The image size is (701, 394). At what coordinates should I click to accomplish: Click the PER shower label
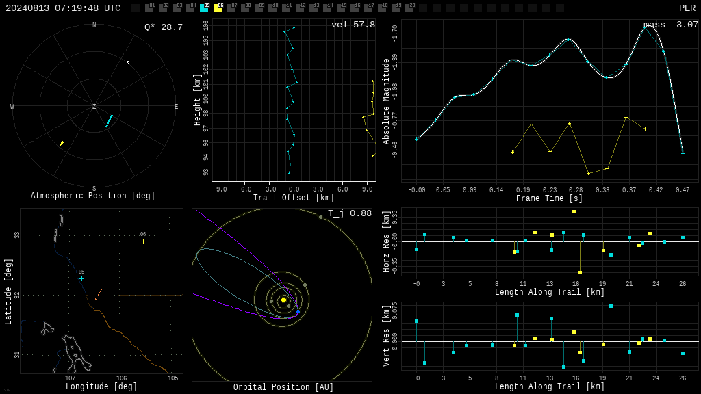(x=687, y=8)
